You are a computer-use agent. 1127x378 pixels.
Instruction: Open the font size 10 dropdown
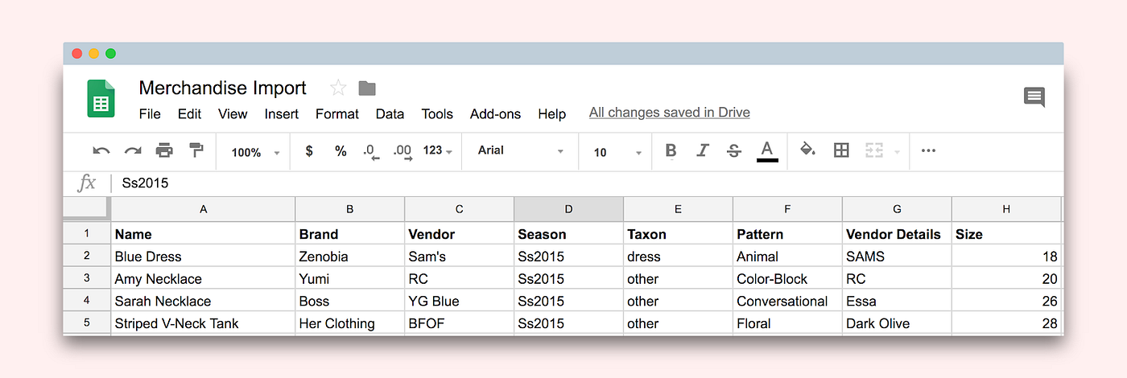point(617,152)
